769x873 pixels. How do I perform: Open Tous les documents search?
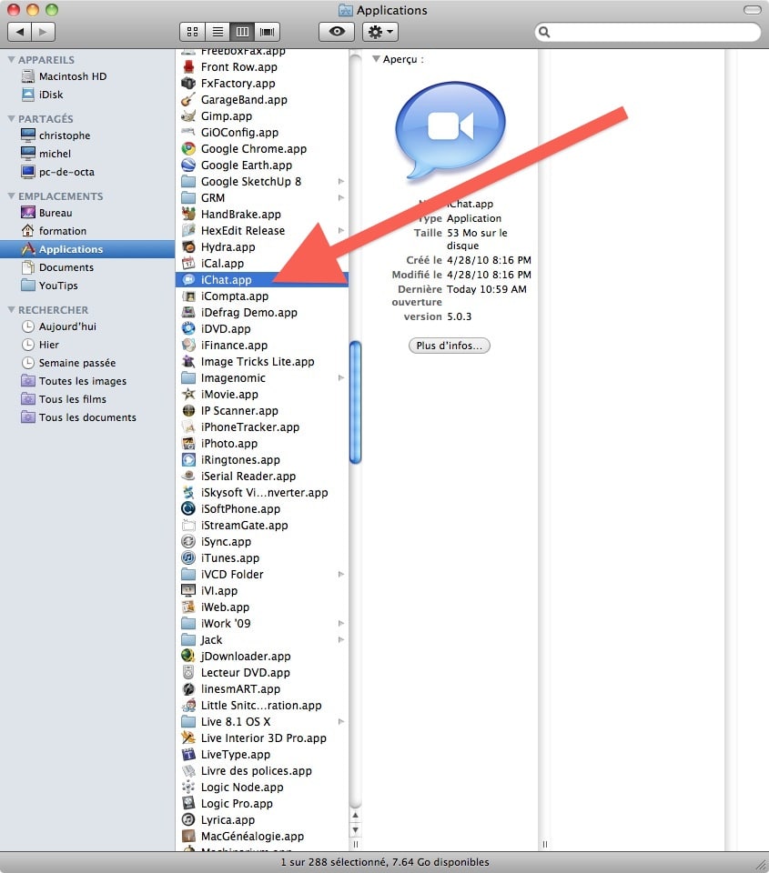pos(87,417)
